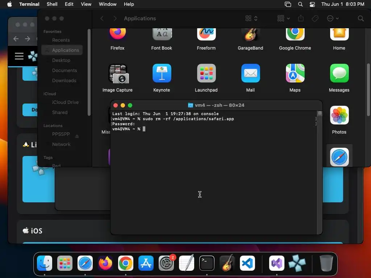
Task: Open Spotlight search in menu bar
Action: pyautogui.click(x=300, y=4)
